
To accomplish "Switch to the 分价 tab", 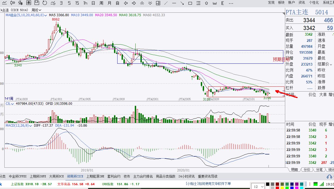I will [307, 170].
